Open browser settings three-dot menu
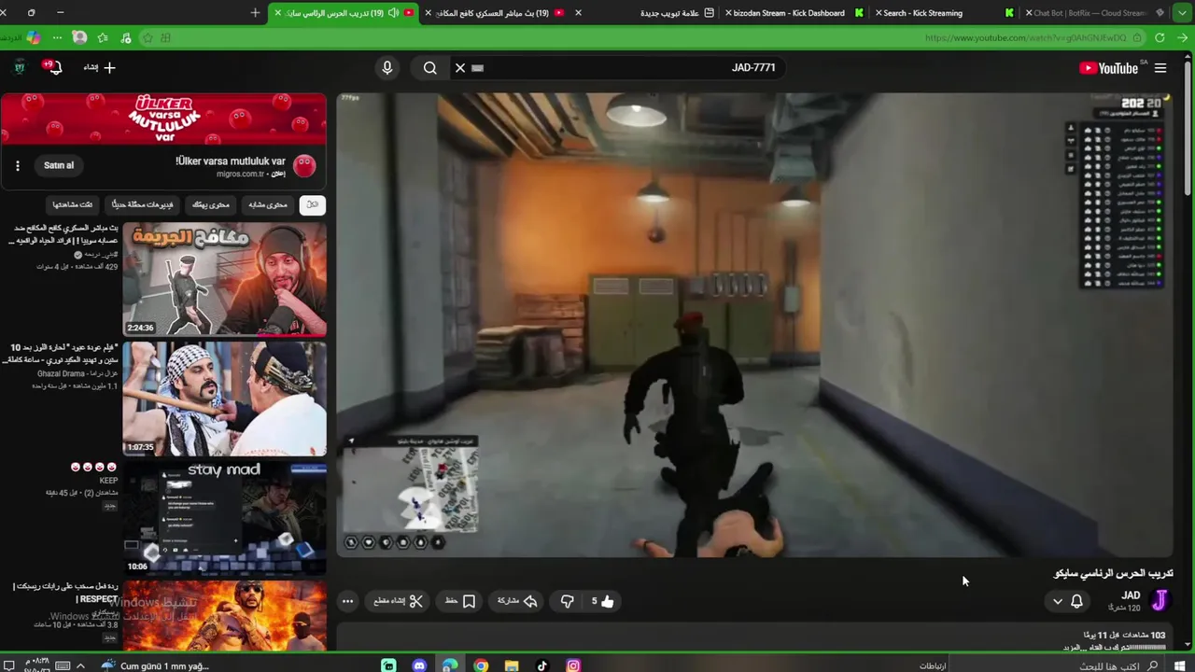The width and height of the screenshot is (1195, 672). [57, 38]
